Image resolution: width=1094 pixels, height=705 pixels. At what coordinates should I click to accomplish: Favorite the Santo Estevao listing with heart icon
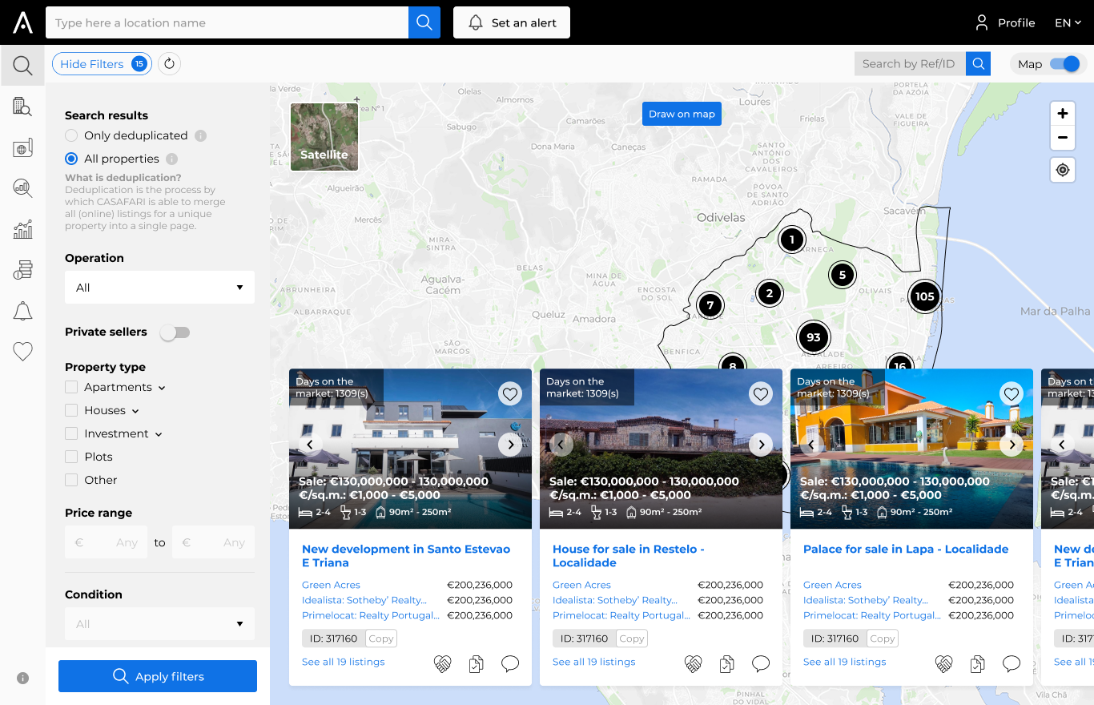(x=510, y=393)
